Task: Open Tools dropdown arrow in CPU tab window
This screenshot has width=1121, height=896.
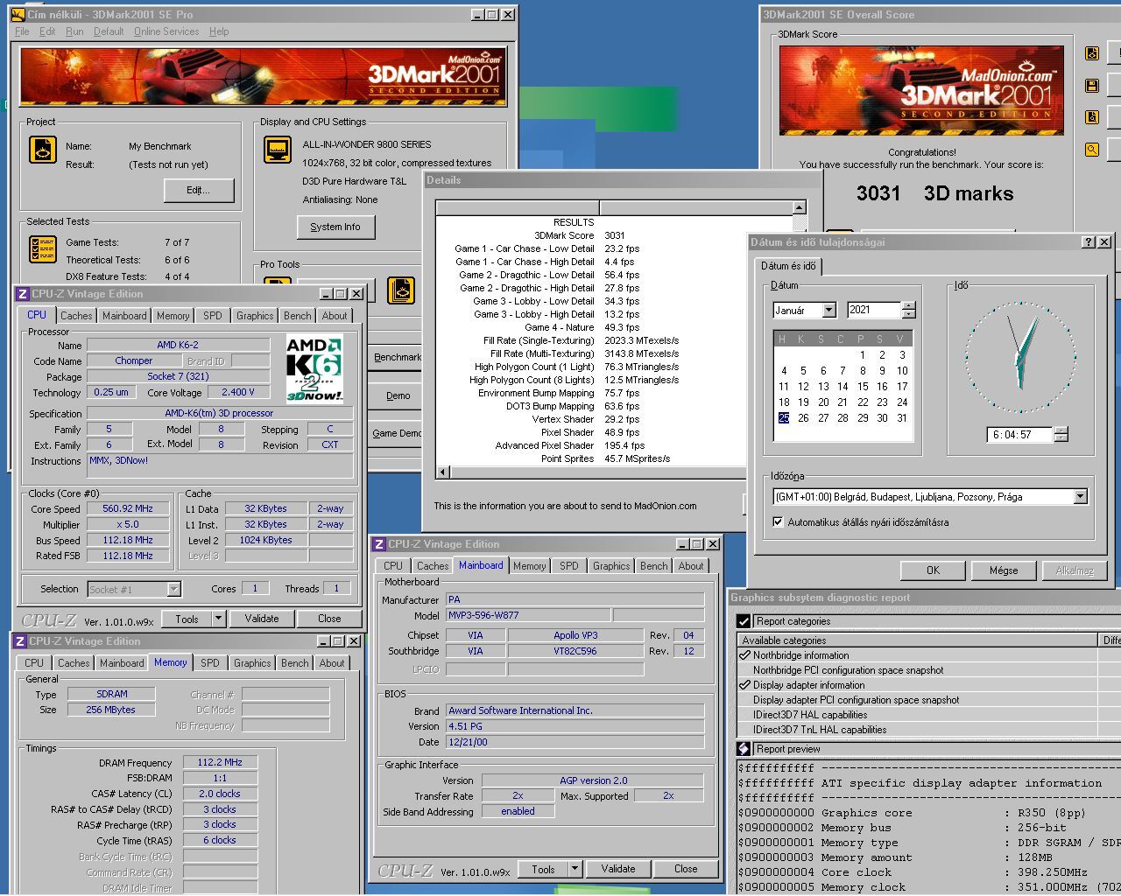Action: 219,619
